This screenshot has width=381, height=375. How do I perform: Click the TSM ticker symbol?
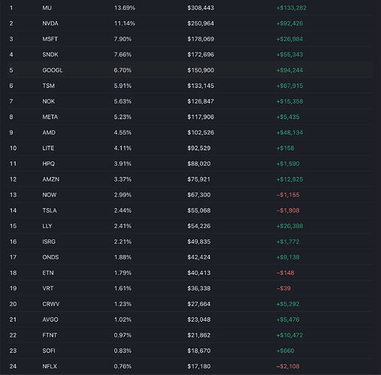point(48,85)
